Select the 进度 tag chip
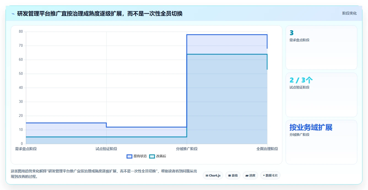Image resolution: width=368 pixels, height=190 pixels. tap(250, 175)
